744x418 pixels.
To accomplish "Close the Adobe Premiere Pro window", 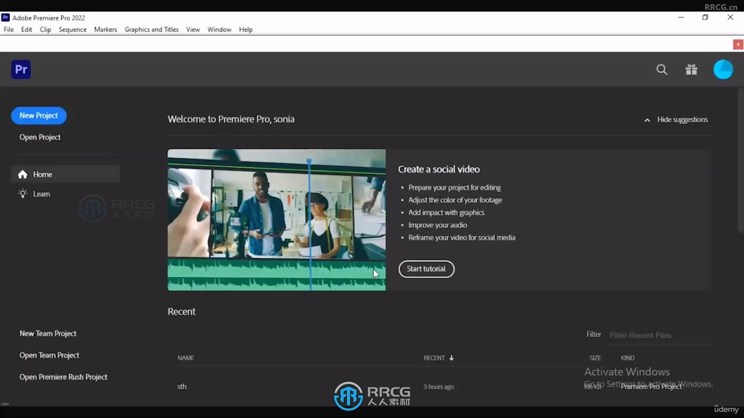I will point(730,17).
